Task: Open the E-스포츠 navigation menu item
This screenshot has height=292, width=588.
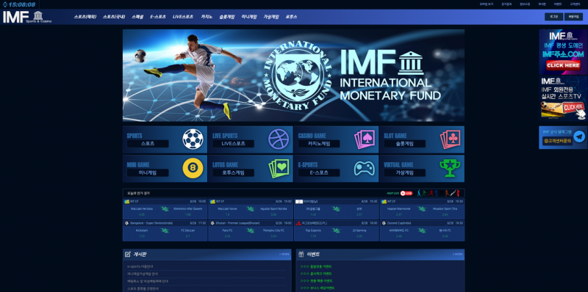Action: point(158,17)
